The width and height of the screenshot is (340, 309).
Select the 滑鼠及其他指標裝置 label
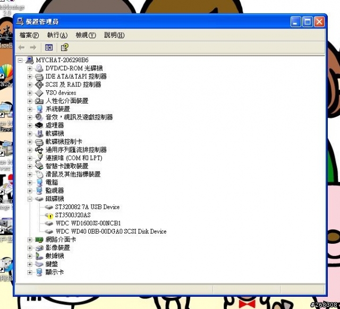pos(73,174)
